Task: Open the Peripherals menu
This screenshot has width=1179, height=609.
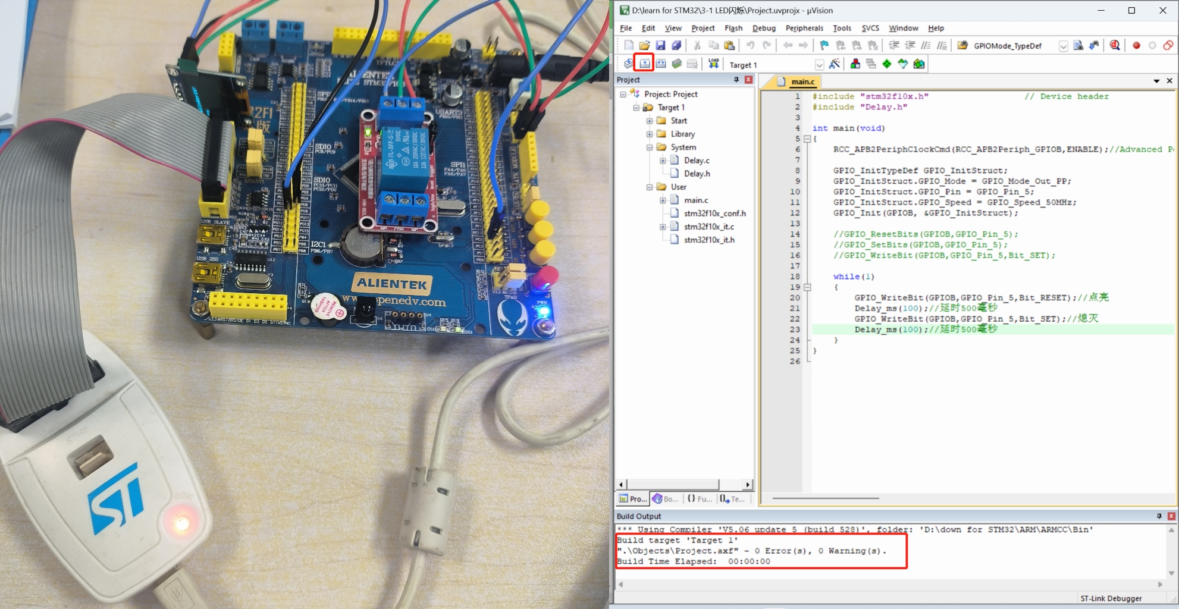Action: click(804, 28)
